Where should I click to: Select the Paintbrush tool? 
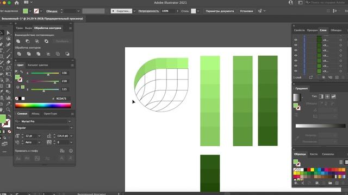(x=8, y=56)
